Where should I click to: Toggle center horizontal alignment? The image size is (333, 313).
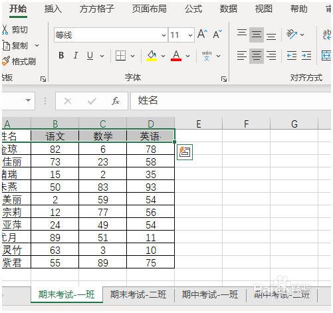coord(257,56)
